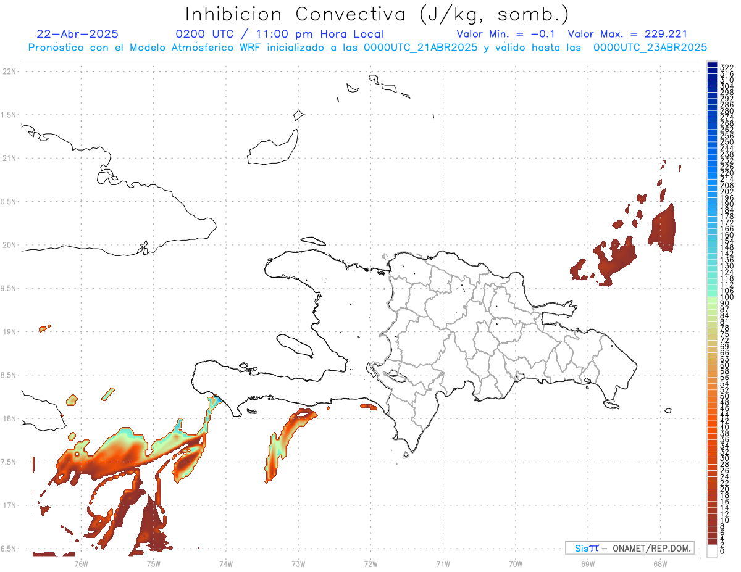
Task: Click the "20N" latitude label
Action: 9,245
